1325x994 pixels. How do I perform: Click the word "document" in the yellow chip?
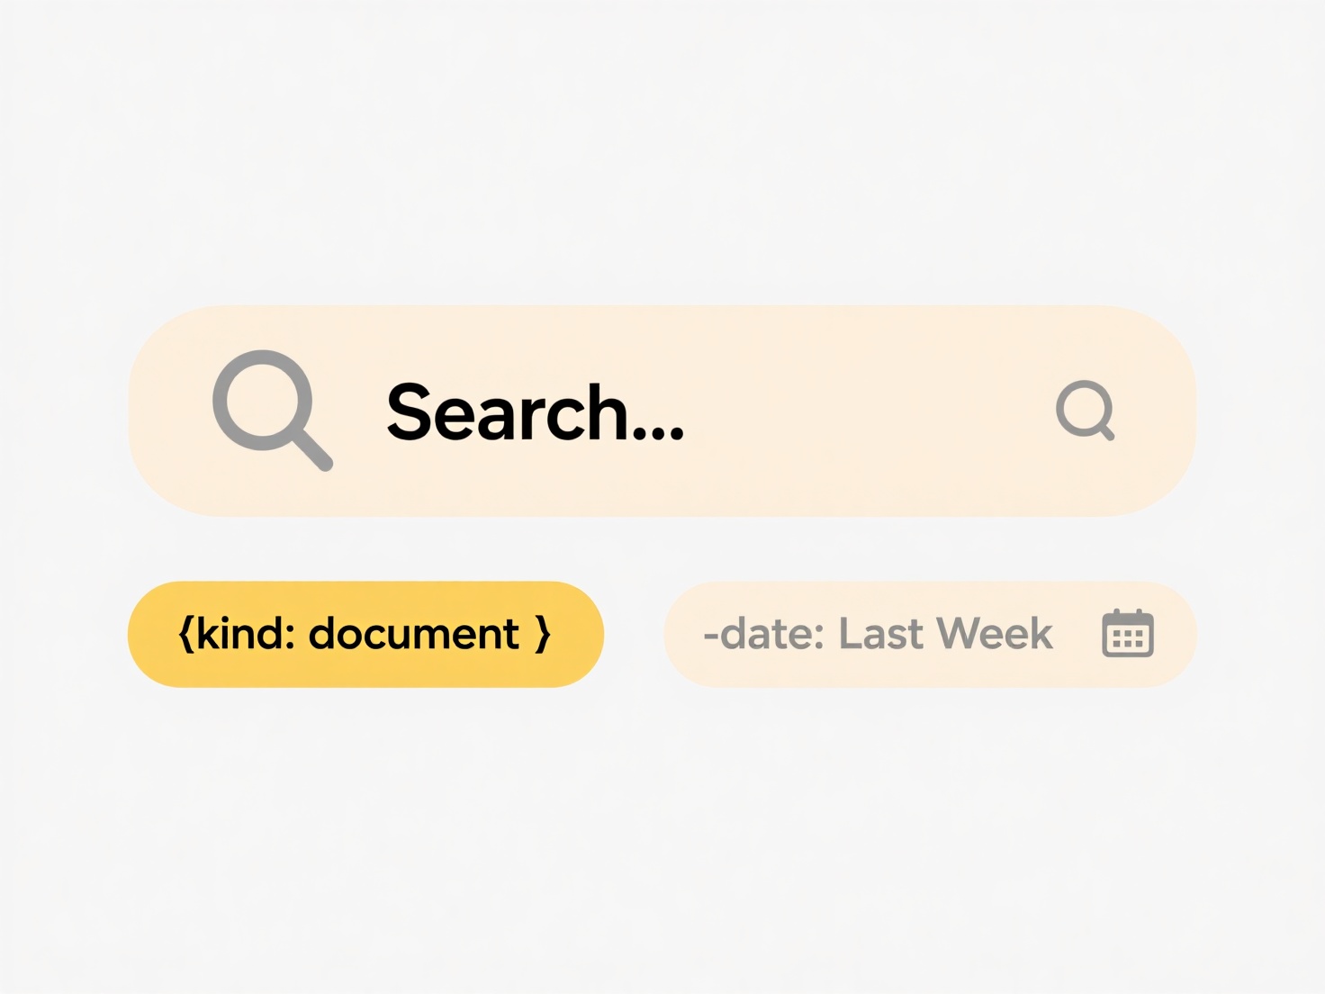(x=414, y=634)
